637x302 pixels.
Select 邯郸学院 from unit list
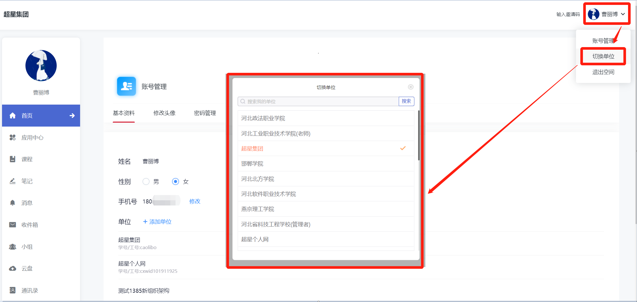coord(326,164)
